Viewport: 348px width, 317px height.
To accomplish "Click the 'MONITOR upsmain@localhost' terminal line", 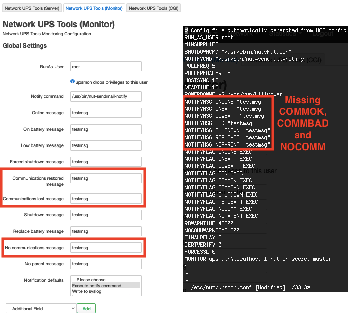I will [x=258, y=259].
